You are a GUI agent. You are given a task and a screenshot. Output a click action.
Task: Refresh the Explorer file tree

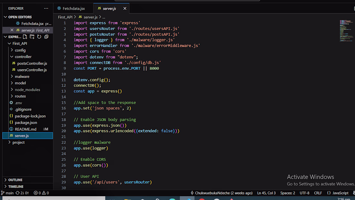pyautogui.click(x=39, y=37)
